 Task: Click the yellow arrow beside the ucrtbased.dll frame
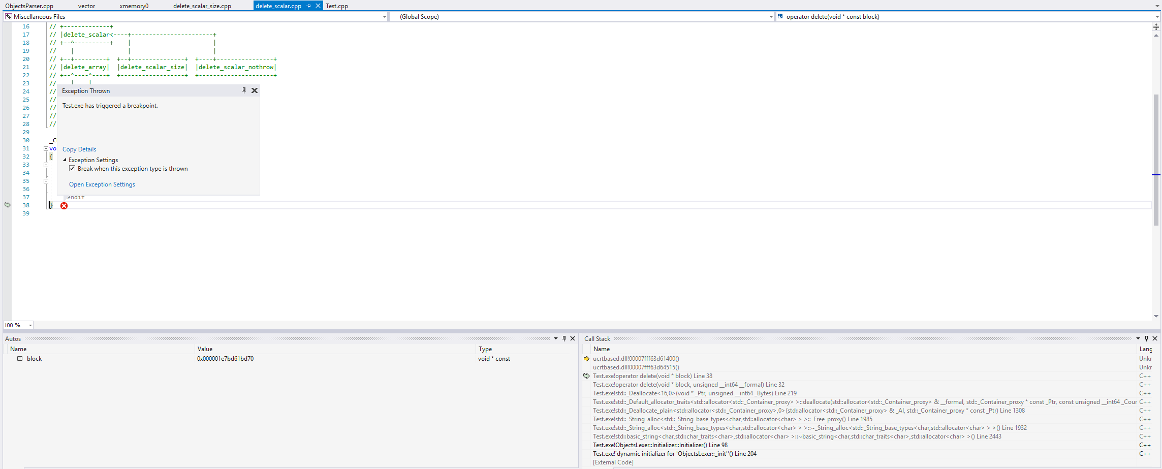coord(586,358)
